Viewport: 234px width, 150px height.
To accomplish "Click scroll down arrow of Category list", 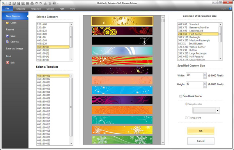I will coord(71,59).
